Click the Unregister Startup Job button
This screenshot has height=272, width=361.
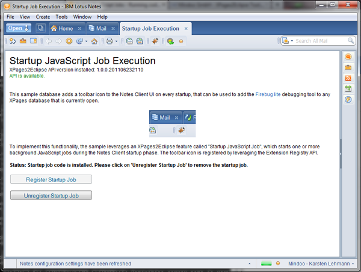(x=51, y=195)
